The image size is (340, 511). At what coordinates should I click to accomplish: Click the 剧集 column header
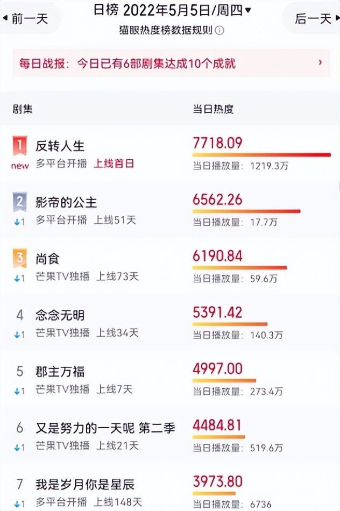pos(23,109)
